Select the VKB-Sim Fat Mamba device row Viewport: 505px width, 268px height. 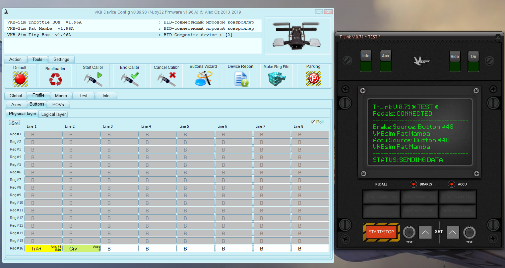tap(133, 28)
